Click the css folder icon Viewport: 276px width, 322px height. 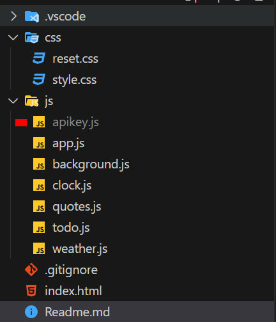[x=32, y=38]
